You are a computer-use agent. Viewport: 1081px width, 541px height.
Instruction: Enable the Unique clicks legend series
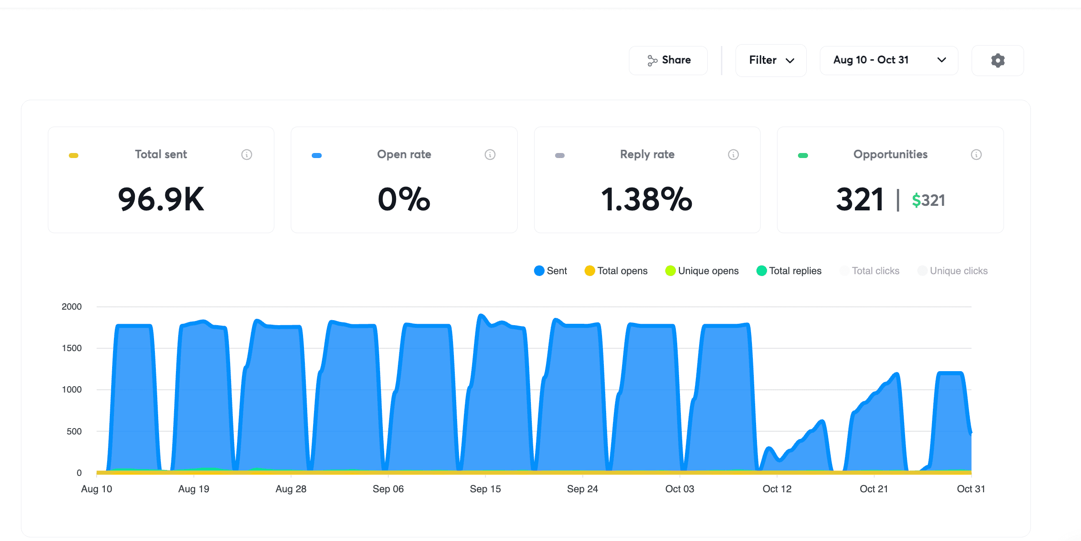tap(952, 271)
